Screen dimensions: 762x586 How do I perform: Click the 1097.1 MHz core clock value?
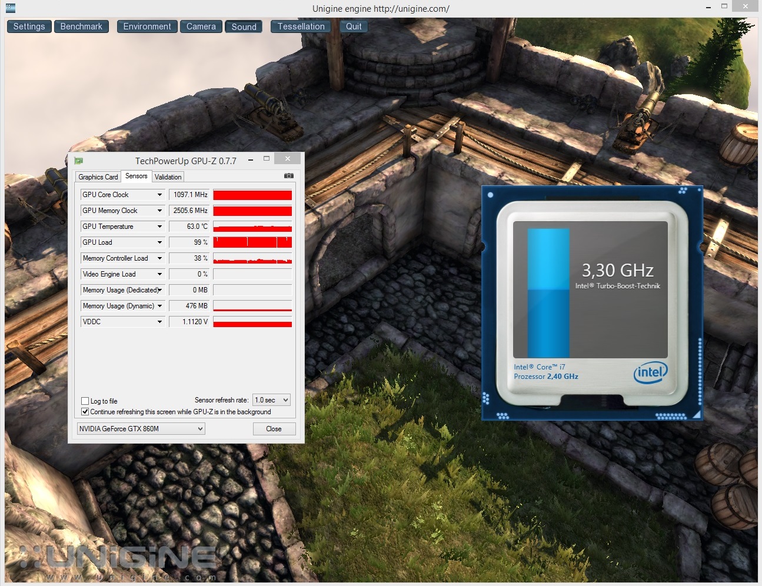189,195
